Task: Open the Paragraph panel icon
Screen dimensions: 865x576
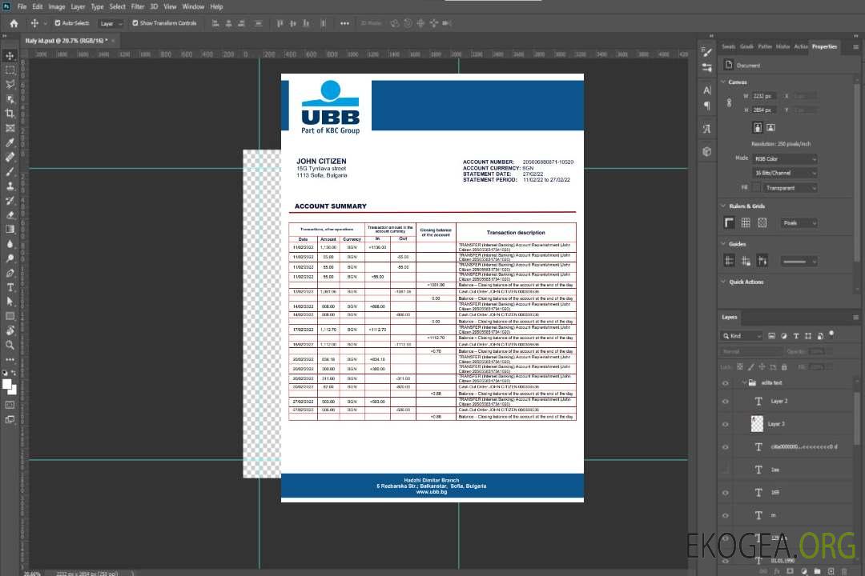Action: click(x=706, y=106)
